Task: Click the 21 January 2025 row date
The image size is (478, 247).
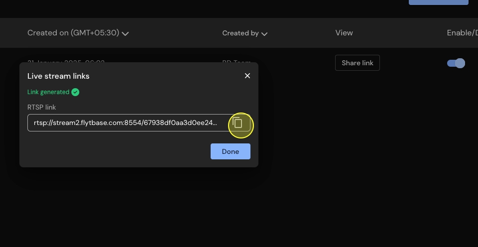Action: (66, 61)
